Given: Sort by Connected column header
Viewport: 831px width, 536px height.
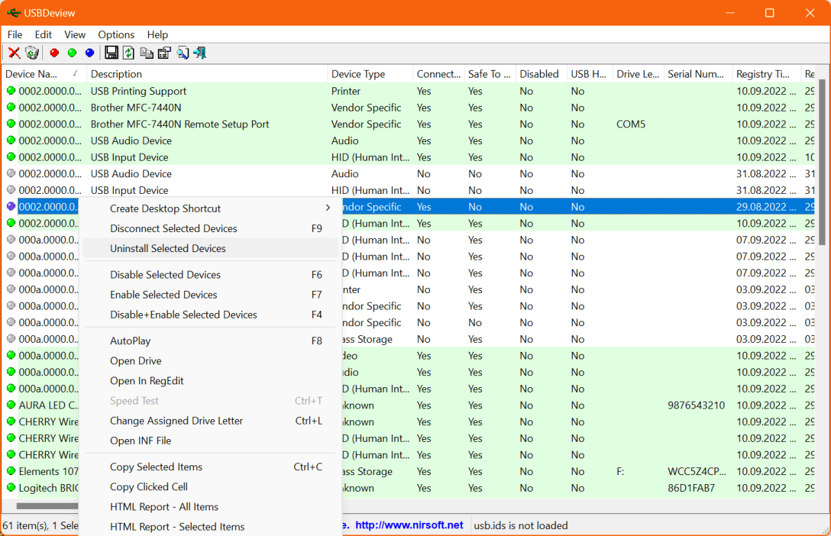Looking at the screenshot, I should point(438,74).
